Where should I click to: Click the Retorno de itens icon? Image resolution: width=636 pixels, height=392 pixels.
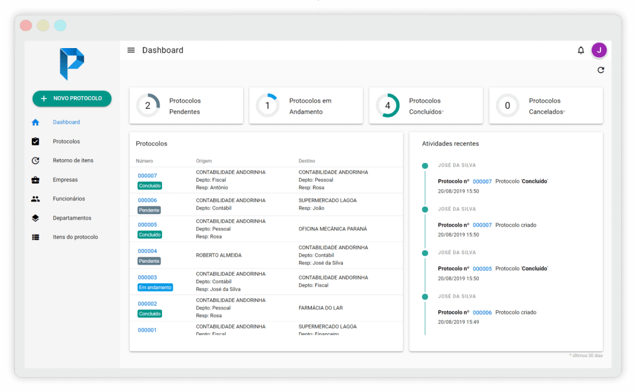pyautogui.click(x=36, y=161)
